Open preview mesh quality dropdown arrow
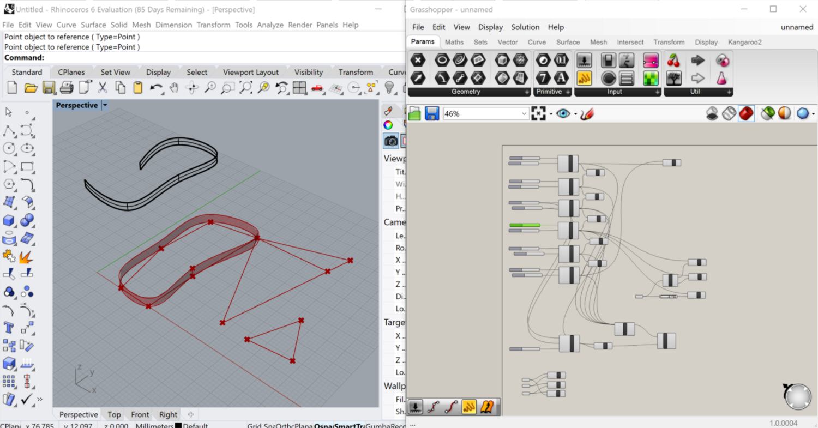The width and height of the screenshot is (818, 428). point(813,114)
